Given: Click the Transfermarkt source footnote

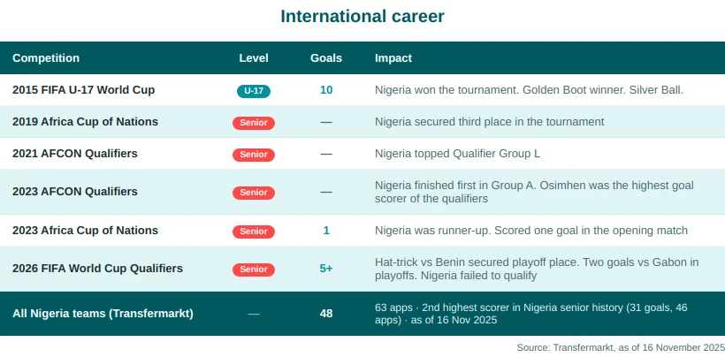Looking at the screenshot, I should pyautogui.click(x=621, y=347).
